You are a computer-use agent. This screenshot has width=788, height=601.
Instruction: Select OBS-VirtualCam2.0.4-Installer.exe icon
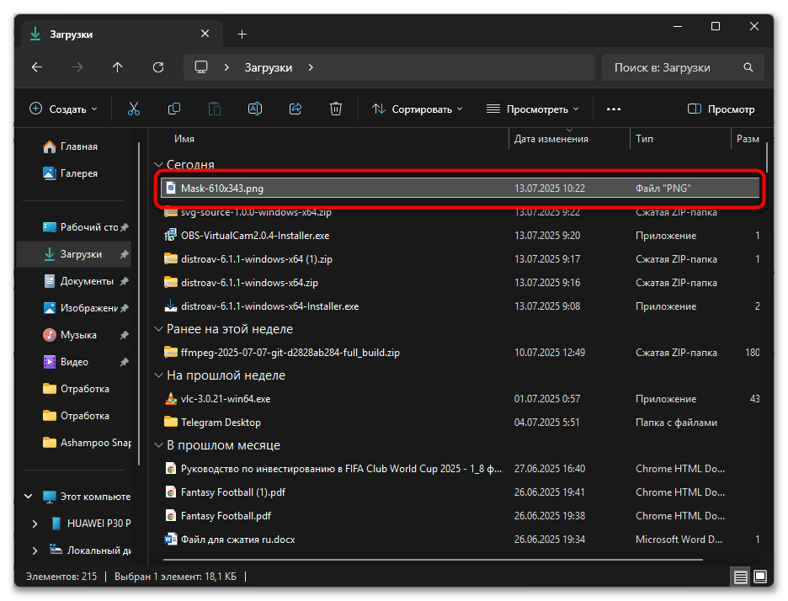pos(171,235)
